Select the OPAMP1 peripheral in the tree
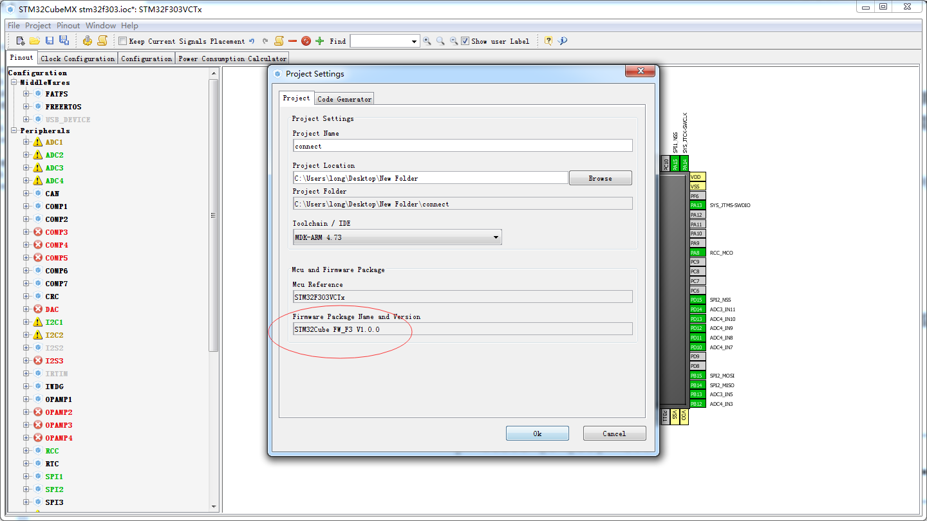927x521 pixels. (59, 399)
